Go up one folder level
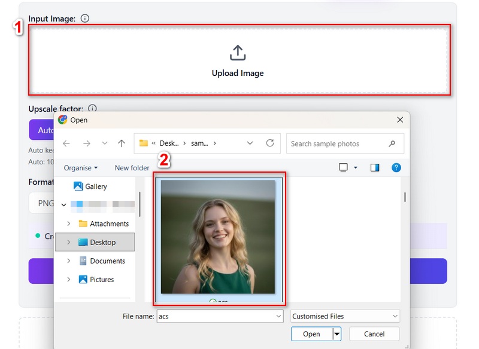Screen dimensions: 479x349 [122, 143]
